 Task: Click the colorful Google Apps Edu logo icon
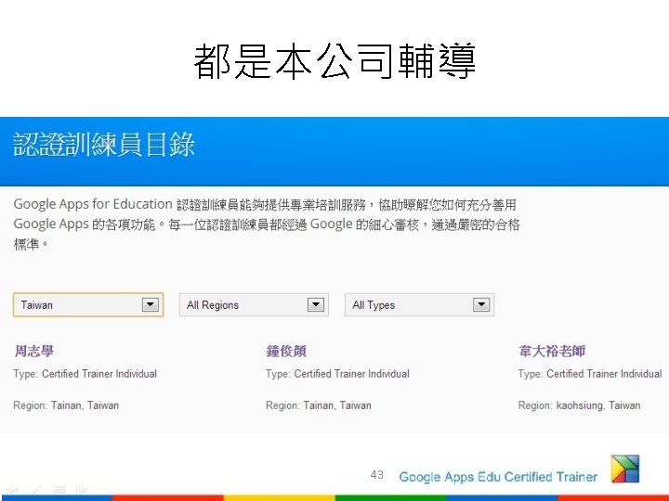pos(625,469)
